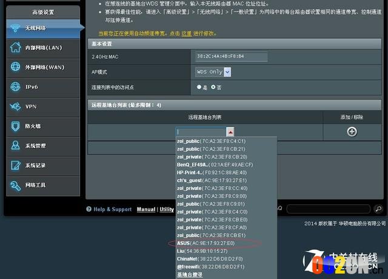Select the HP-Print-4.. entry
Viewport: 388px width, 279px height.
[212, 172]
